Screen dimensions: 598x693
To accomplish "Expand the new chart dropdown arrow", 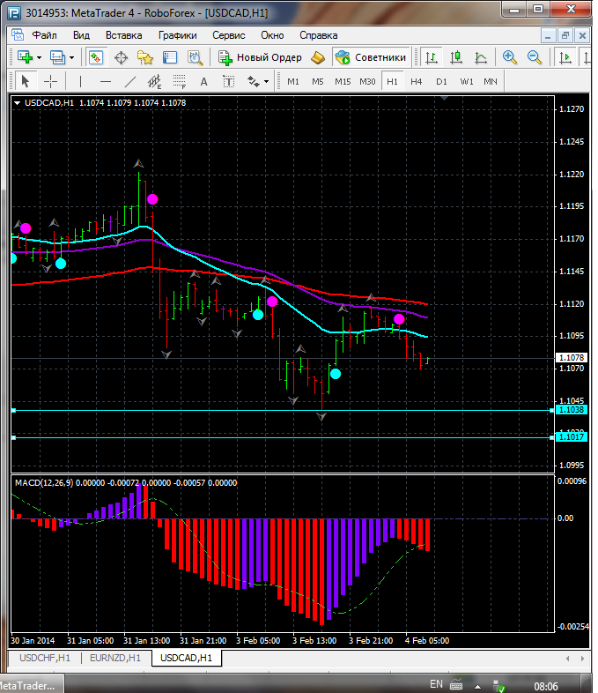I will [x=40, y=57].
